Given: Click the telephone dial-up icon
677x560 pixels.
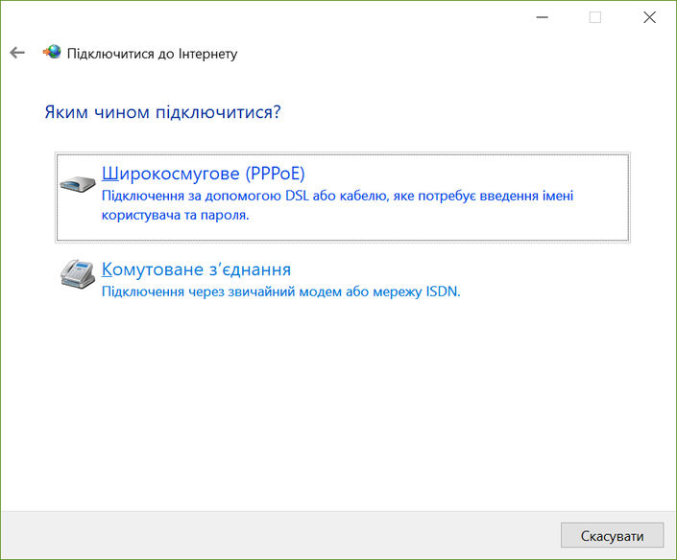Looking at the screenshot, I should 78,274.
